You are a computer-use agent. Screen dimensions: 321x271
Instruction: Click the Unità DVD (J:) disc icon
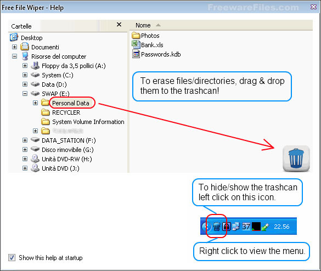click(x=35, y=168)
